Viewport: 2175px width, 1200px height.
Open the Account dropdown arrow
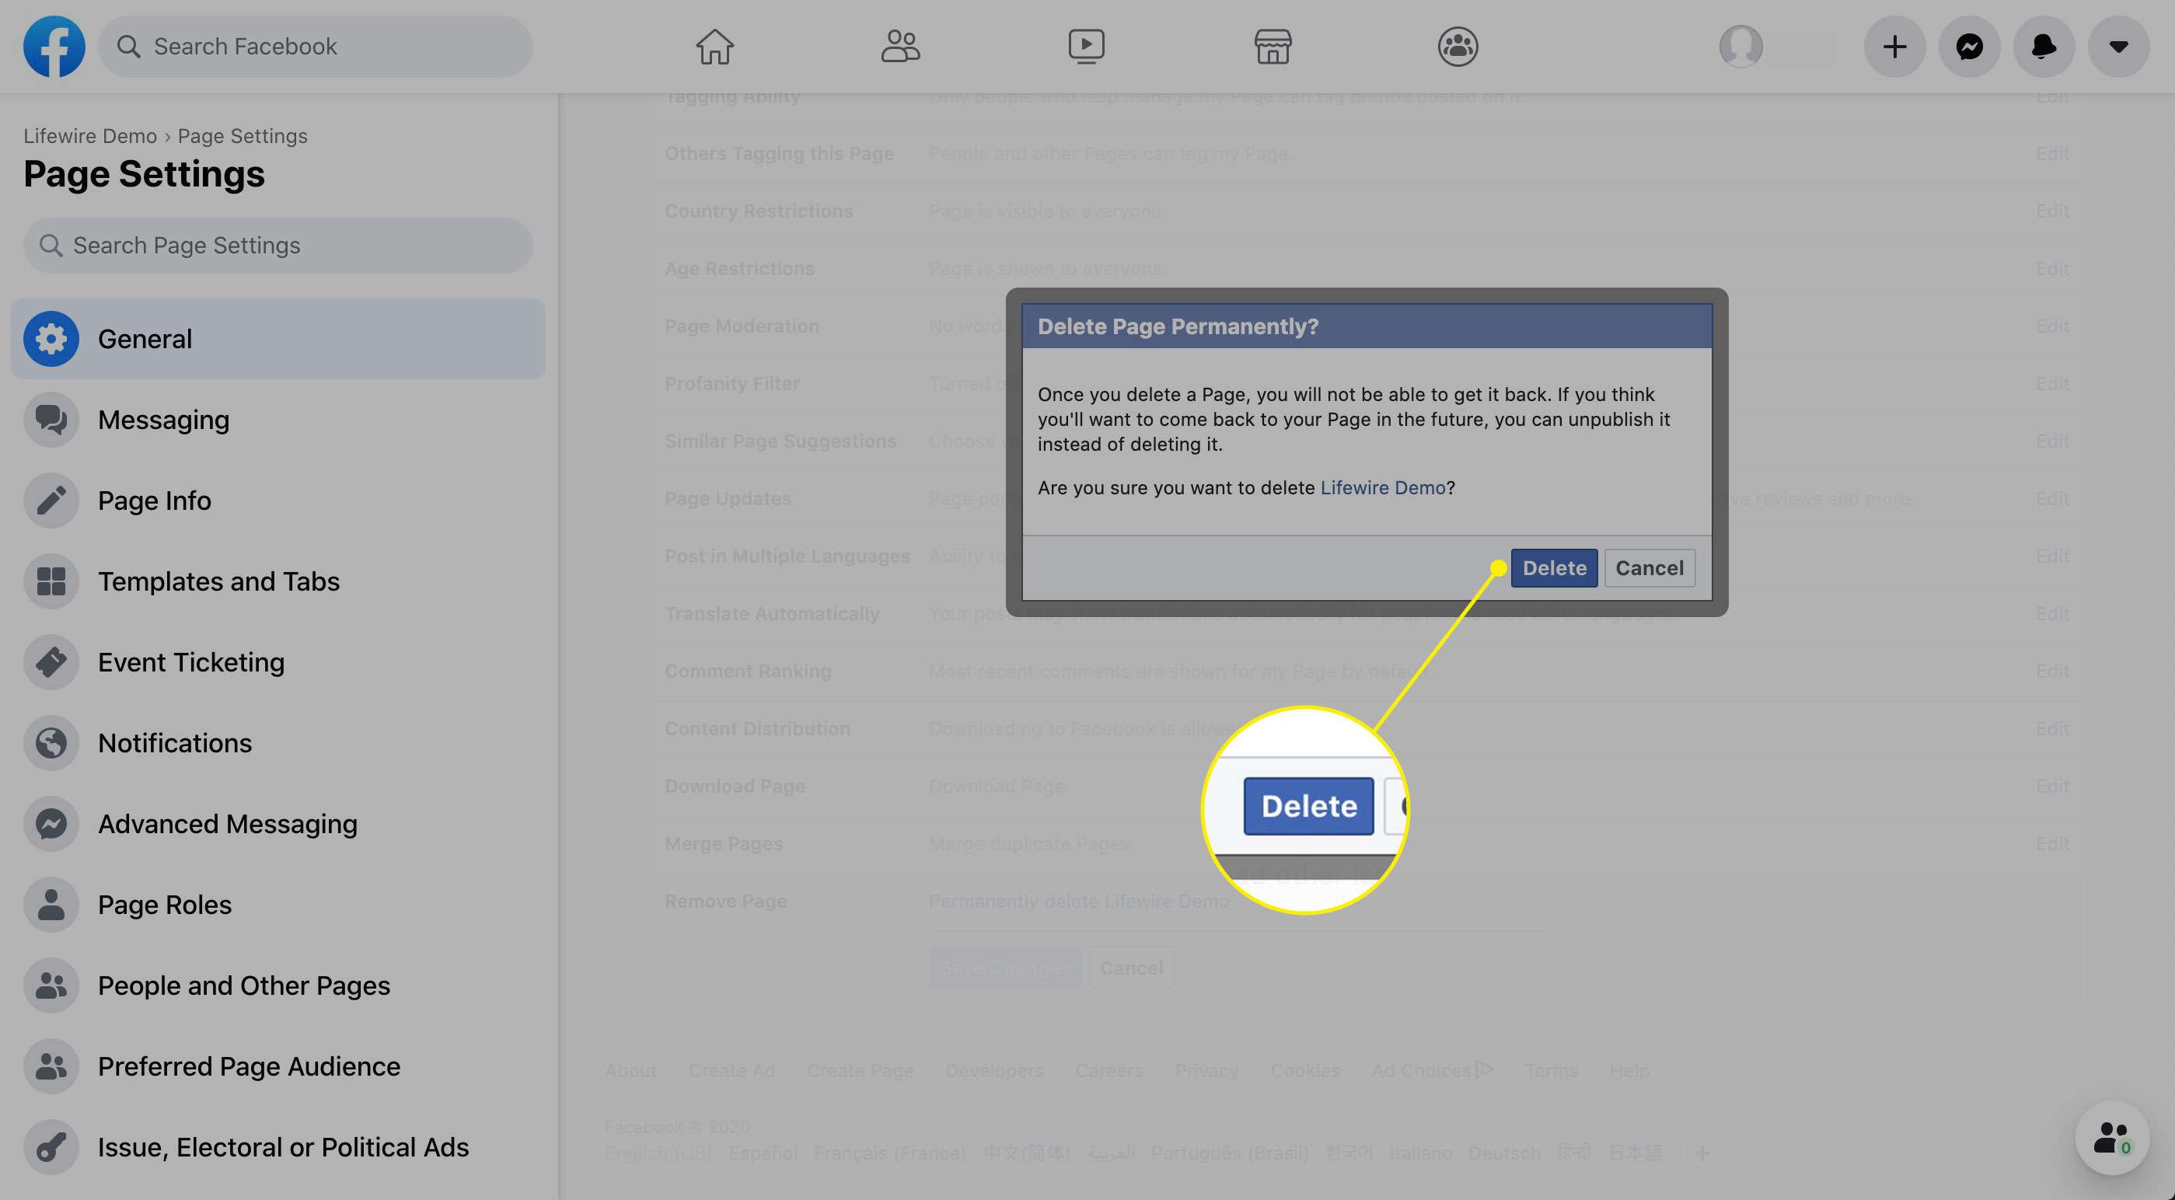click(2117, 47)
